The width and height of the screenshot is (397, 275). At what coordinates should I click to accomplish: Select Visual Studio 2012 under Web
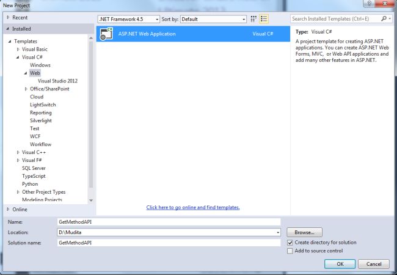58,81
